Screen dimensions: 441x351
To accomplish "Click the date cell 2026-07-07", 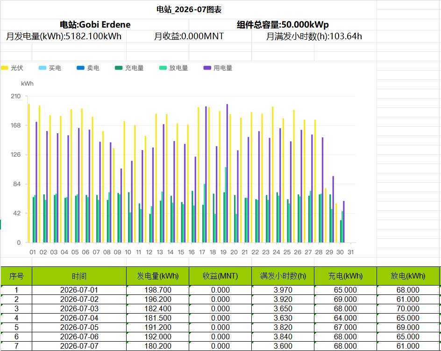I will pyautogui.click(x=79, y=346).
